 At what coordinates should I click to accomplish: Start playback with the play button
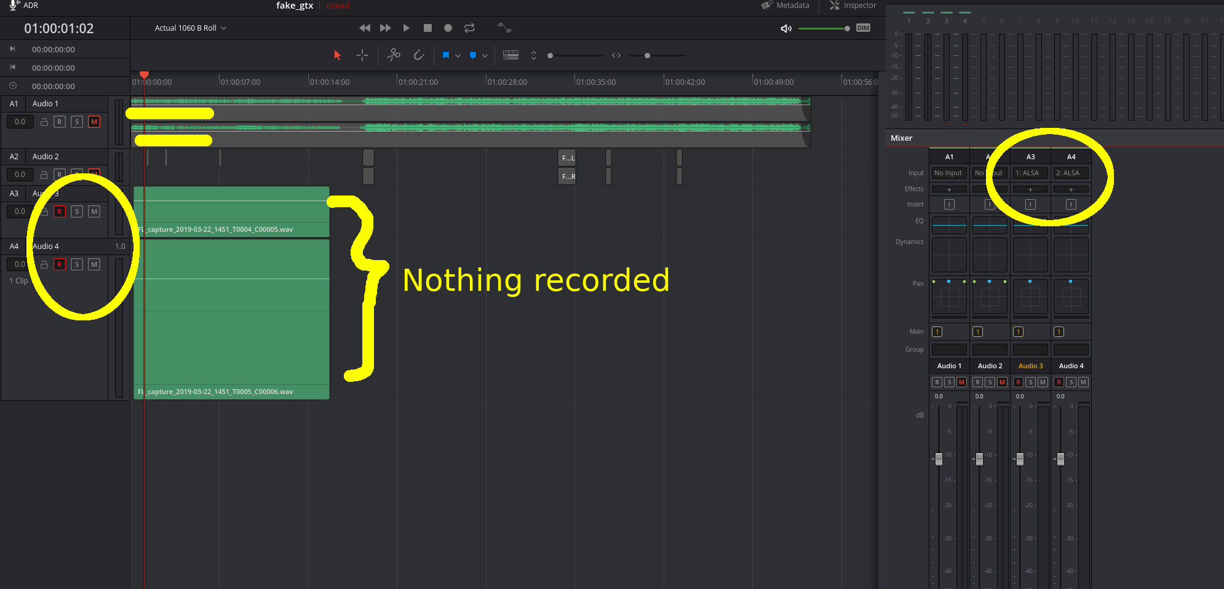[406, 28]
